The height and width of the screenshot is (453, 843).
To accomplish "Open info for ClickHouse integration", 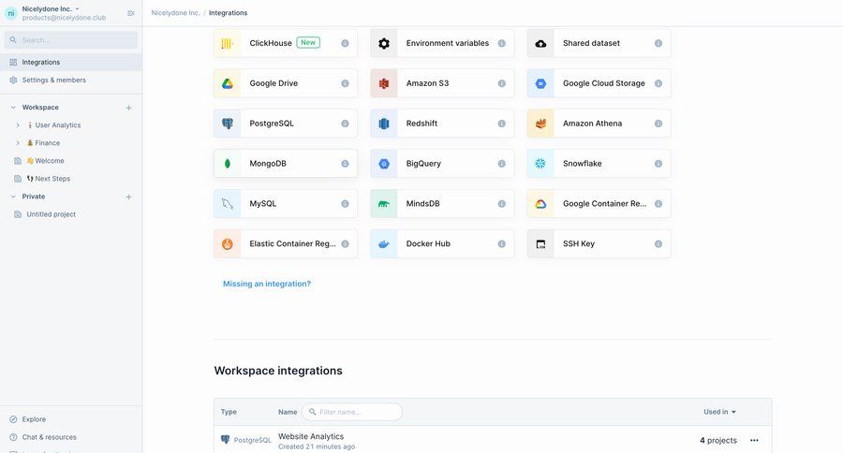I will [345, 43].
